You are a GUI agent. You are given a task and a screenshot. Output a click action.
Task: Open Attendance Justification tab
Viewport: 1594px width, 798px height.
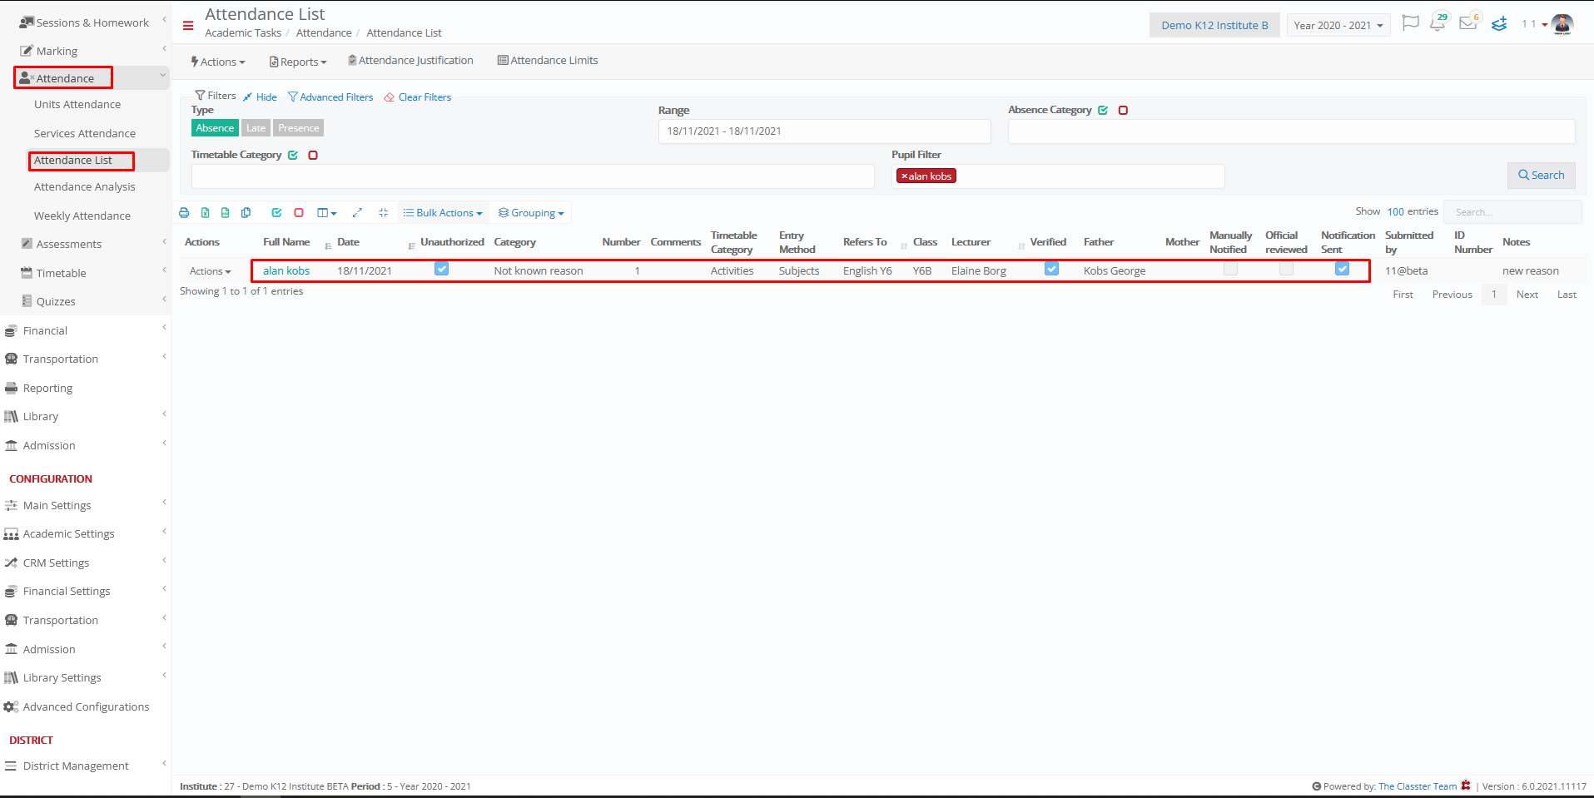click(410, 61)
